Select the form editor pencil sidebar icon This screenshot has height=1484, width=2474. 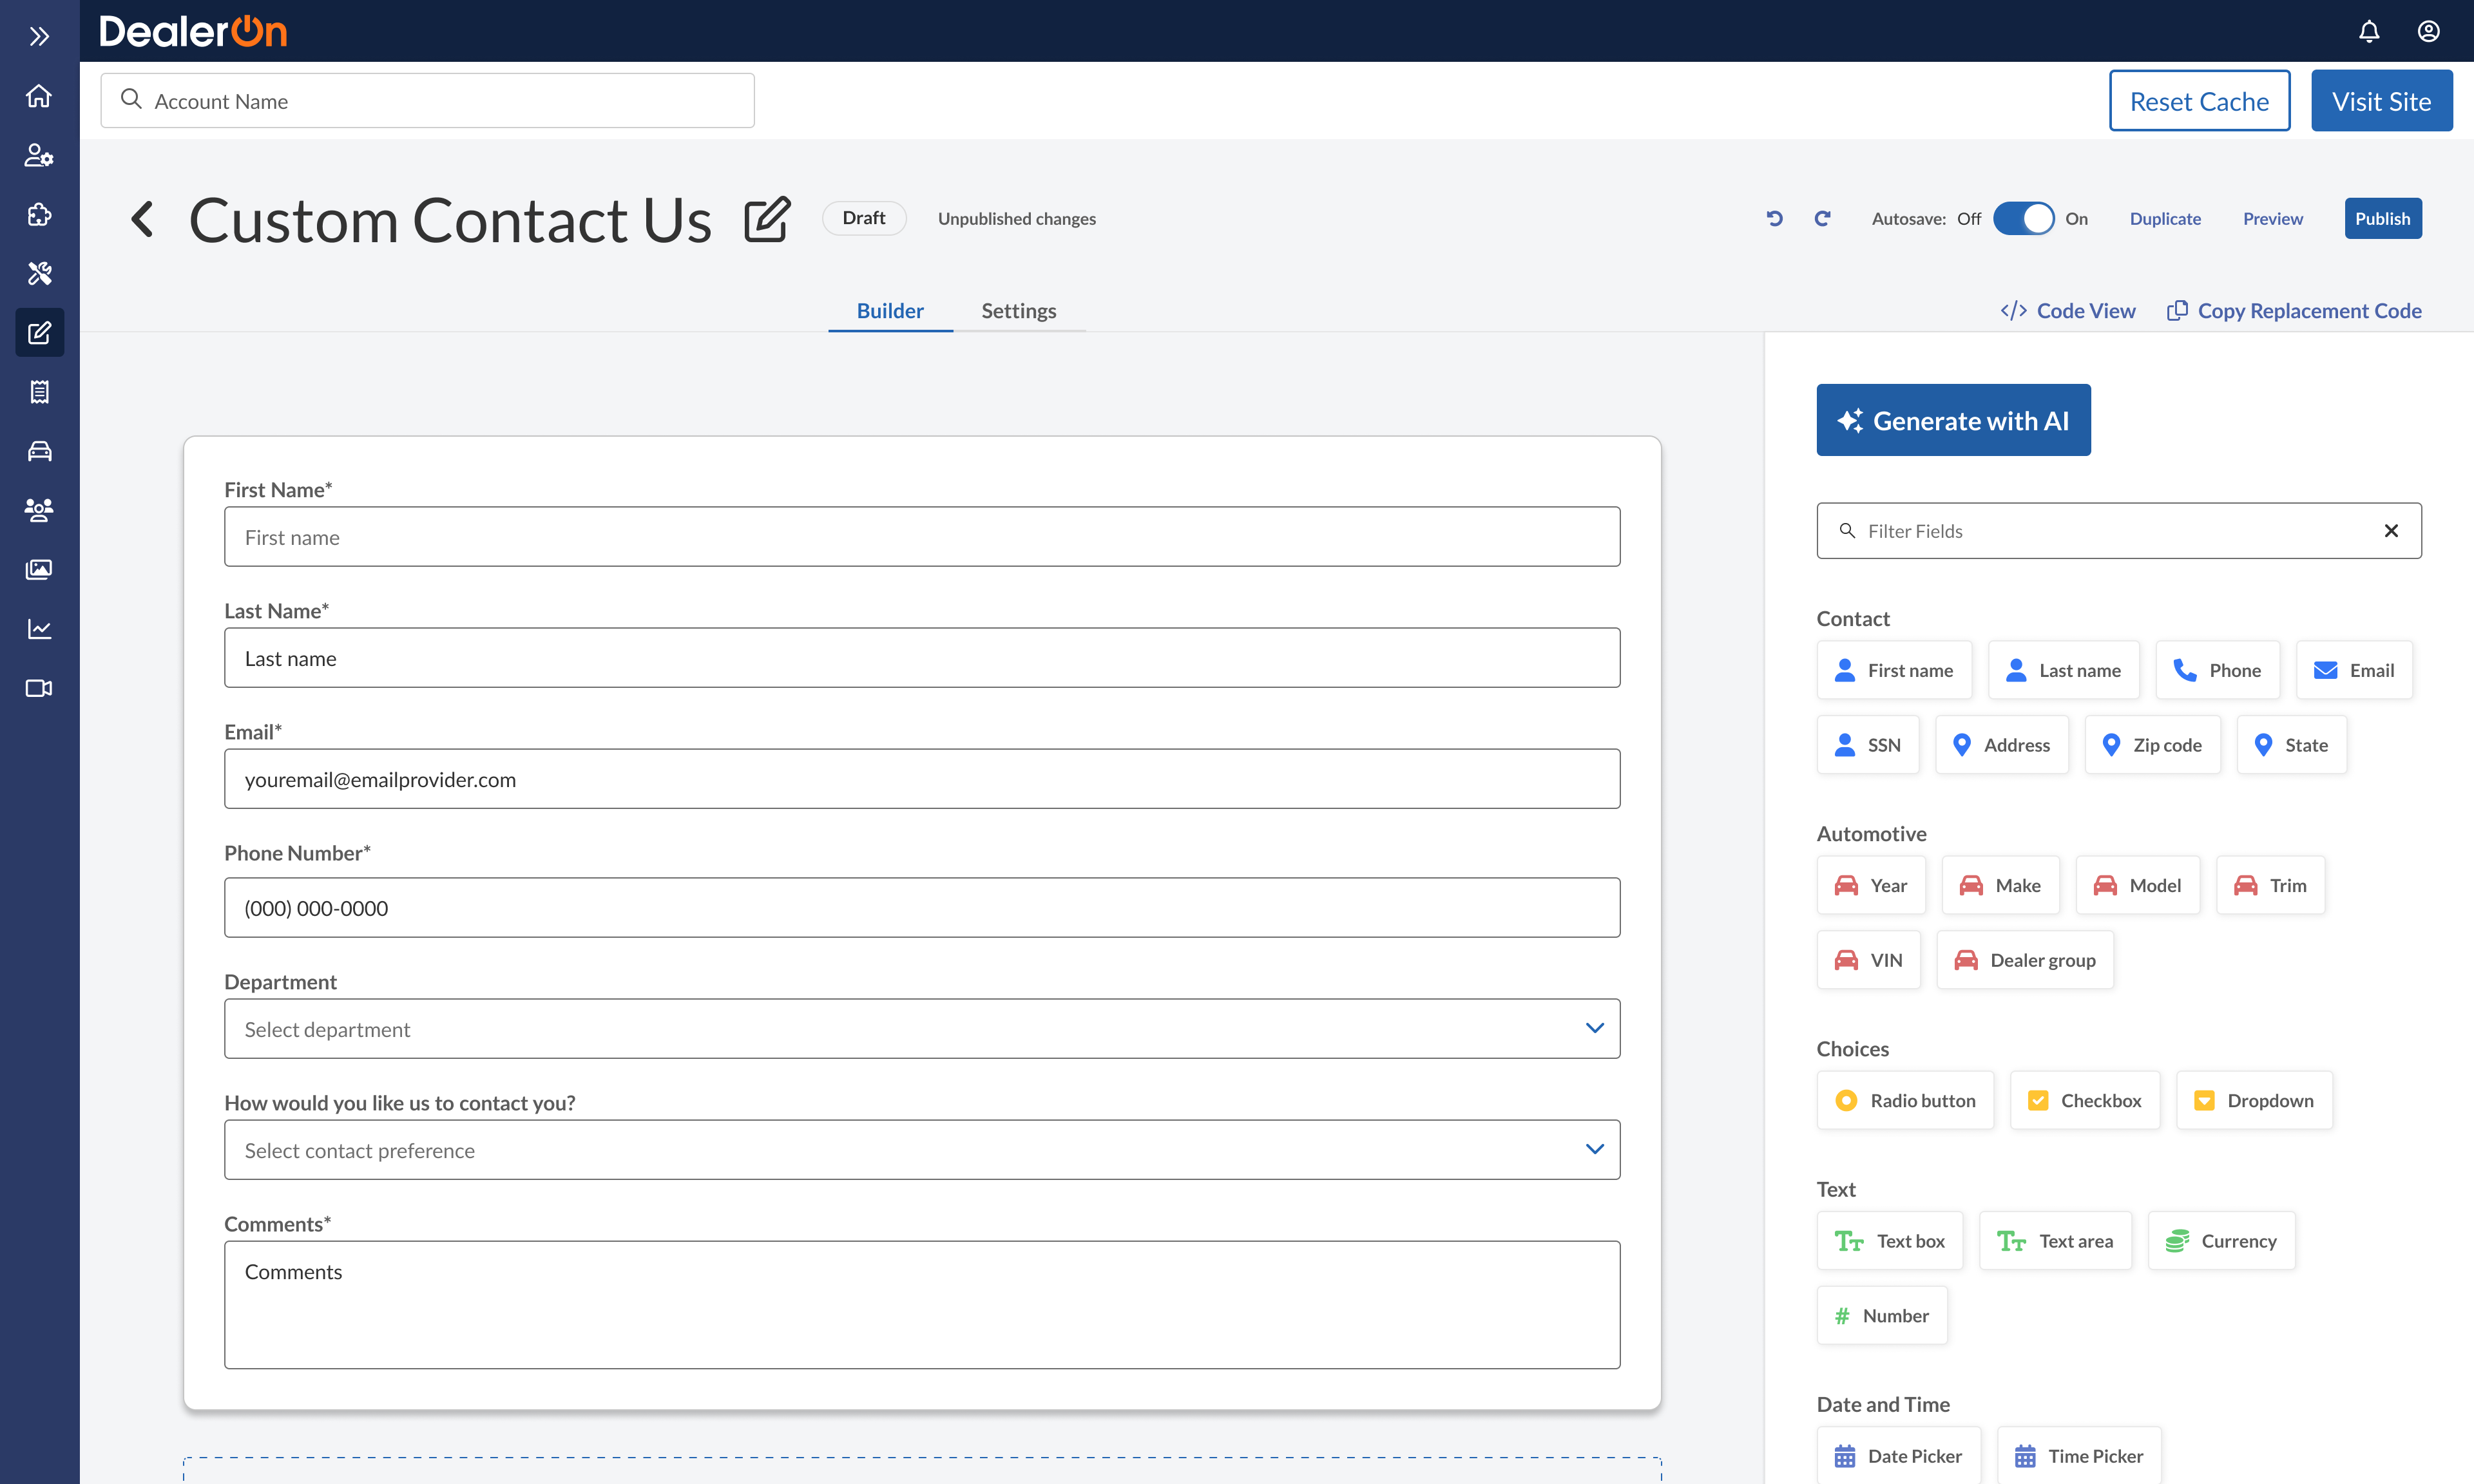39,332
